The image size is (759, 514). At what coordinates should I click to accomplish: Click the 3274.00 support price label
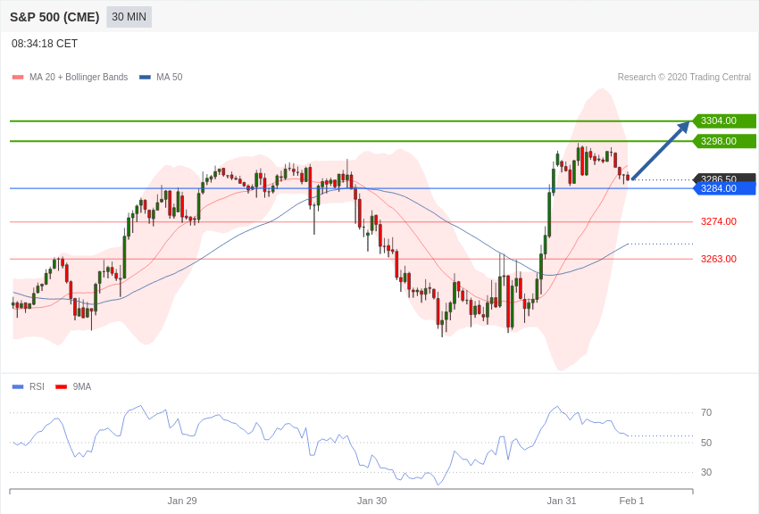[718, 221]
